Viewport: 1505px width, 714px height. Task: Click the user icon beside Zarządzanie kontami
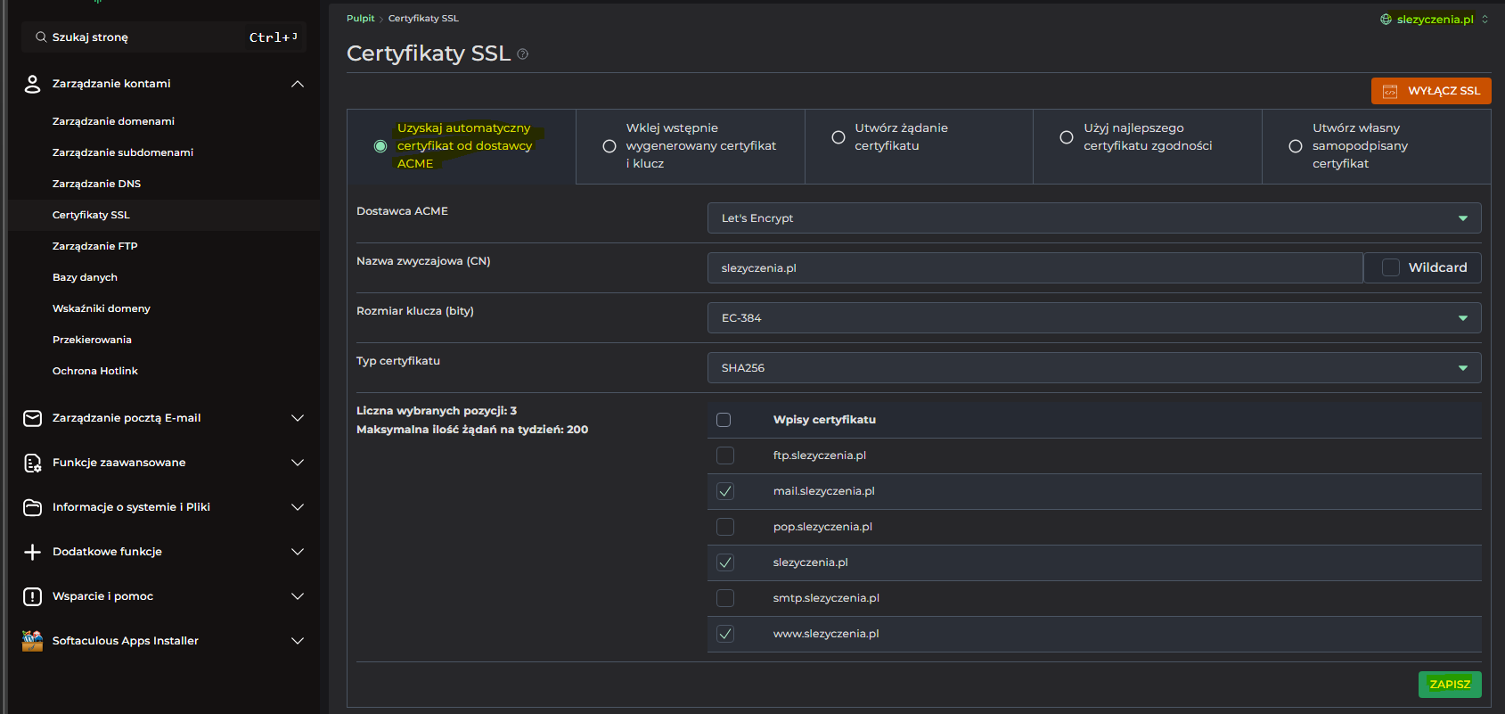(x=32, y=84)
